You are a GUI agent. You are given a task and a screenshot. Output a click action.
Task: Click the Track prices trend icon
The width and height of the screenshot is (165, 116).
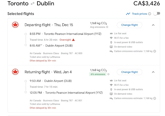(x=128, y=14)
